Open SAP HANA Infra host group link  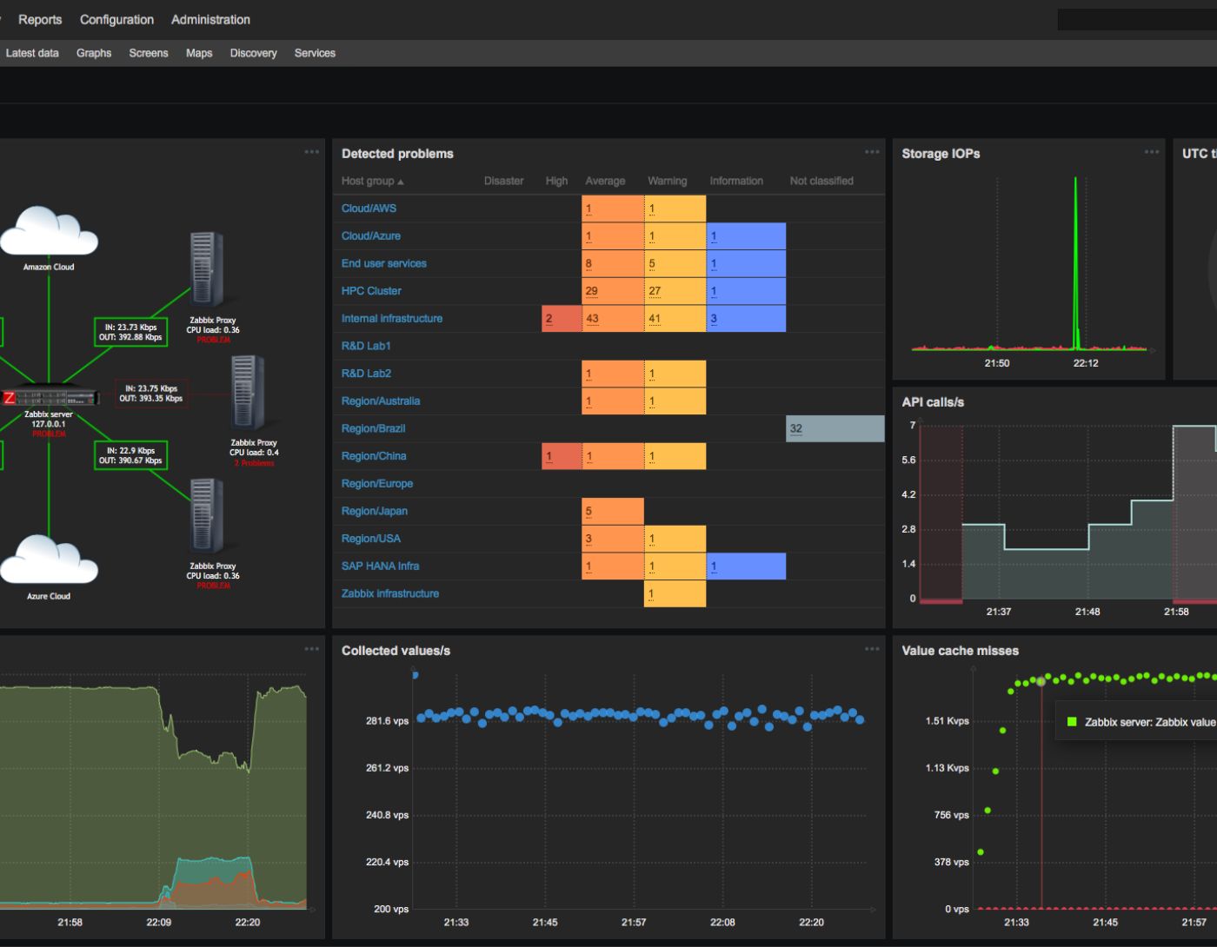coord(380,566)
